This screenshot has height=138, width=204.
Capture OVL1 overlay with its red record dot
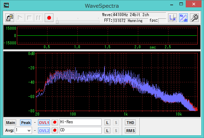coord(55,122)
